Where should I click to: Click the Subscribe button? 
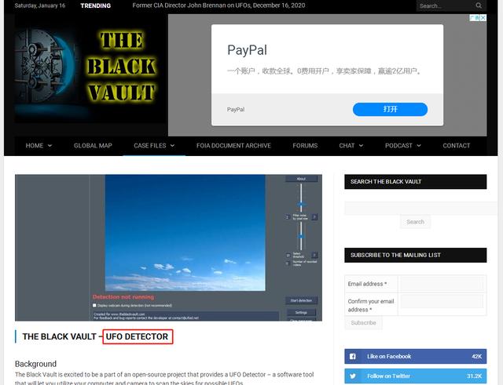363,322
